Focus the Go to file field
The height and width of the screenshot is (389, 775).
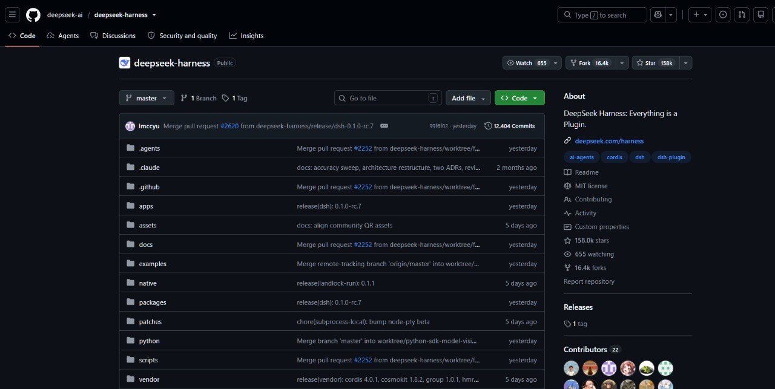tap(388, 98)
